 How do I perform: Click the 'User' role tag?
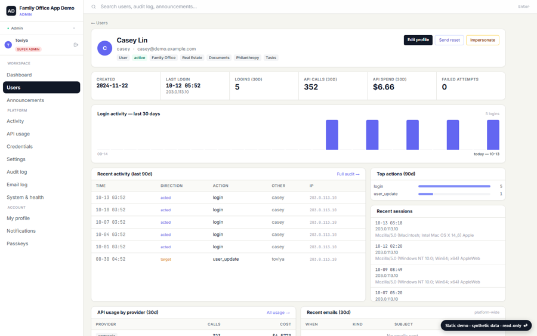[x=123, y=57]
